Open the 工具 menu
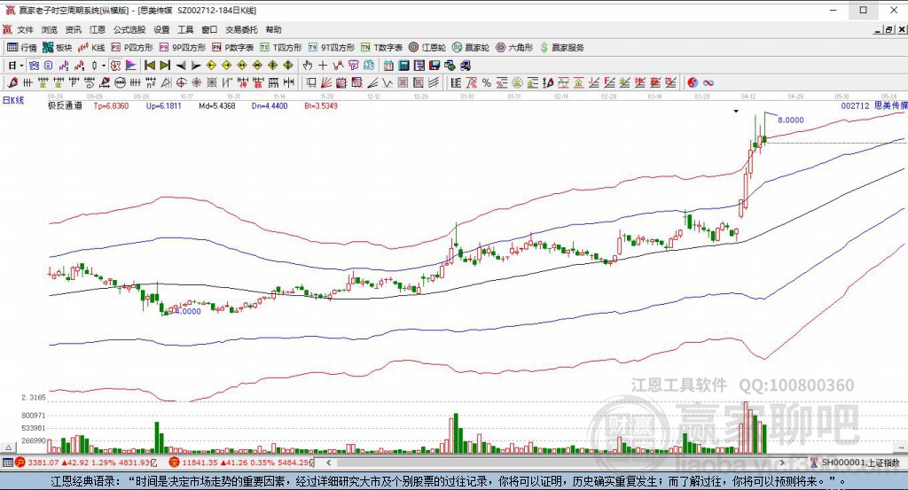This screenshot has width=908, height=490. tap(185, 29)
